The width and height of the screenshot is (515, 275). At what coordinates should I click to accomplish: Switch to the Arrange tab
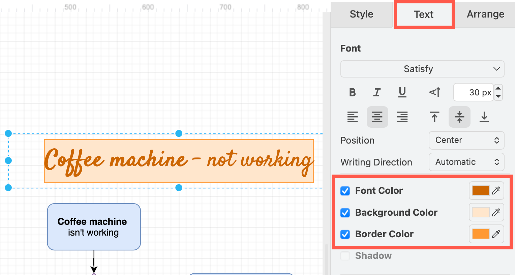tap(485, 14)
